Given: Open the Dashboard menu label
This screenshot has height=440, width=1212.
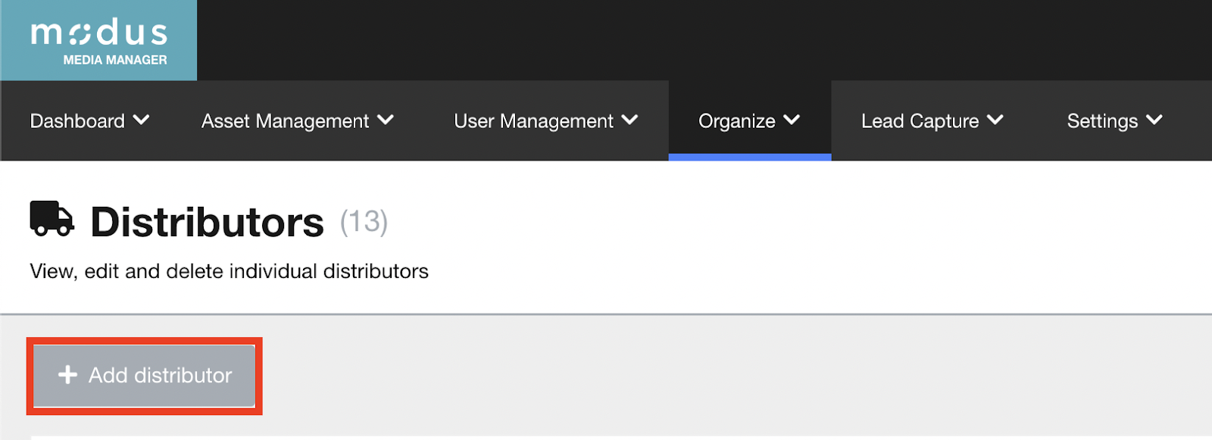Looking at the screenshot, I should pos(77,121).
